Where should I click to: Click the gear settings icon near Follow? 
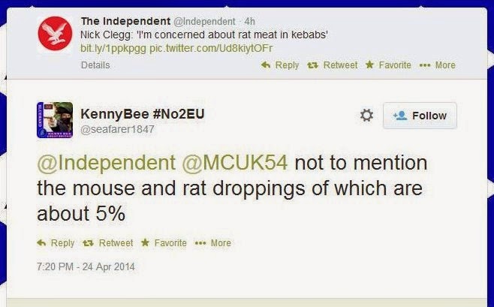[366, 116]
